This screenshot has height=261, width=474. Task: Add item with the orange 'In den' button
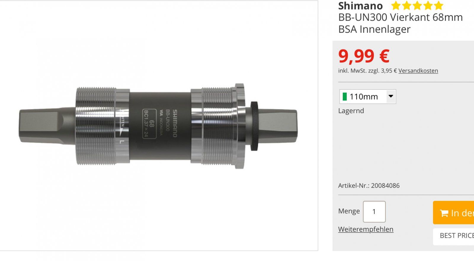454,213
